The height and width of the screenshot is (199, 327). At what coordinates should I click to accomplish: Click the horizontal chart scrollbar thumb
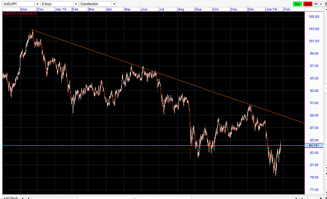(x=134, y=197)
